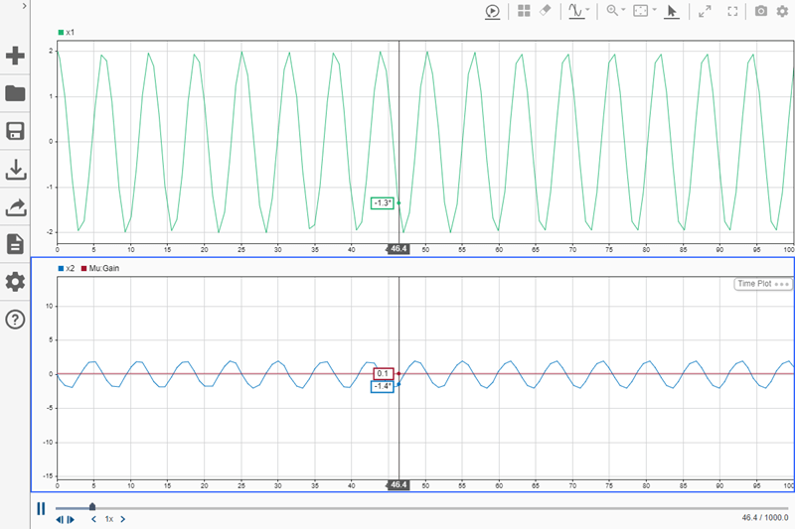795x529 pixels.
Task: Click the blue -1.4 cursor value label
Action: coord(383,386)
